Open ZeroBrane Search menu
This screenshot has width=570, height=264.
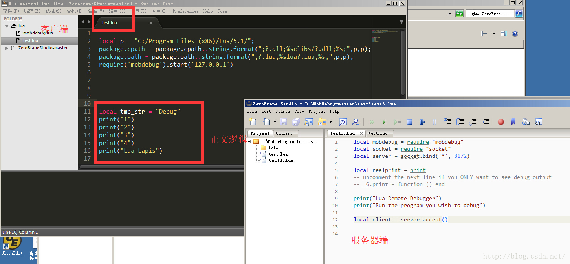point(282,112)
